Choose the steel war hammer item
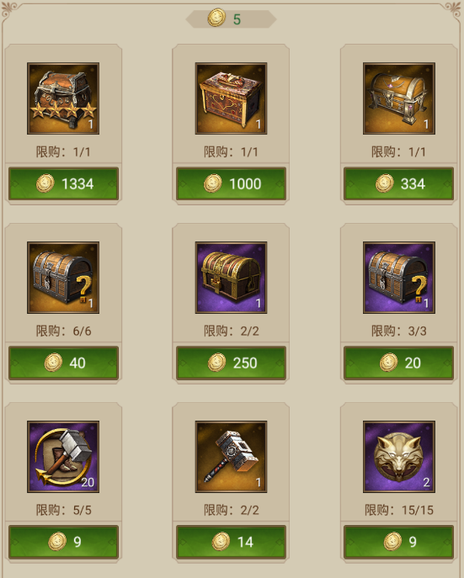This screenshot has height=578, width=464. [x=231, y=457]
